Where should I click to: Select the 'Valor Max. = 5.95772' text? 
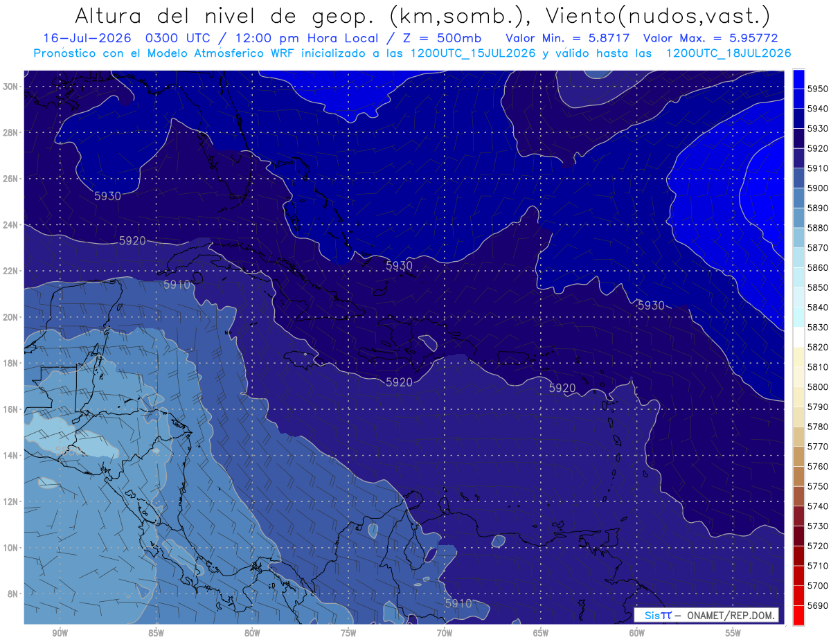(x=711, y=38)
